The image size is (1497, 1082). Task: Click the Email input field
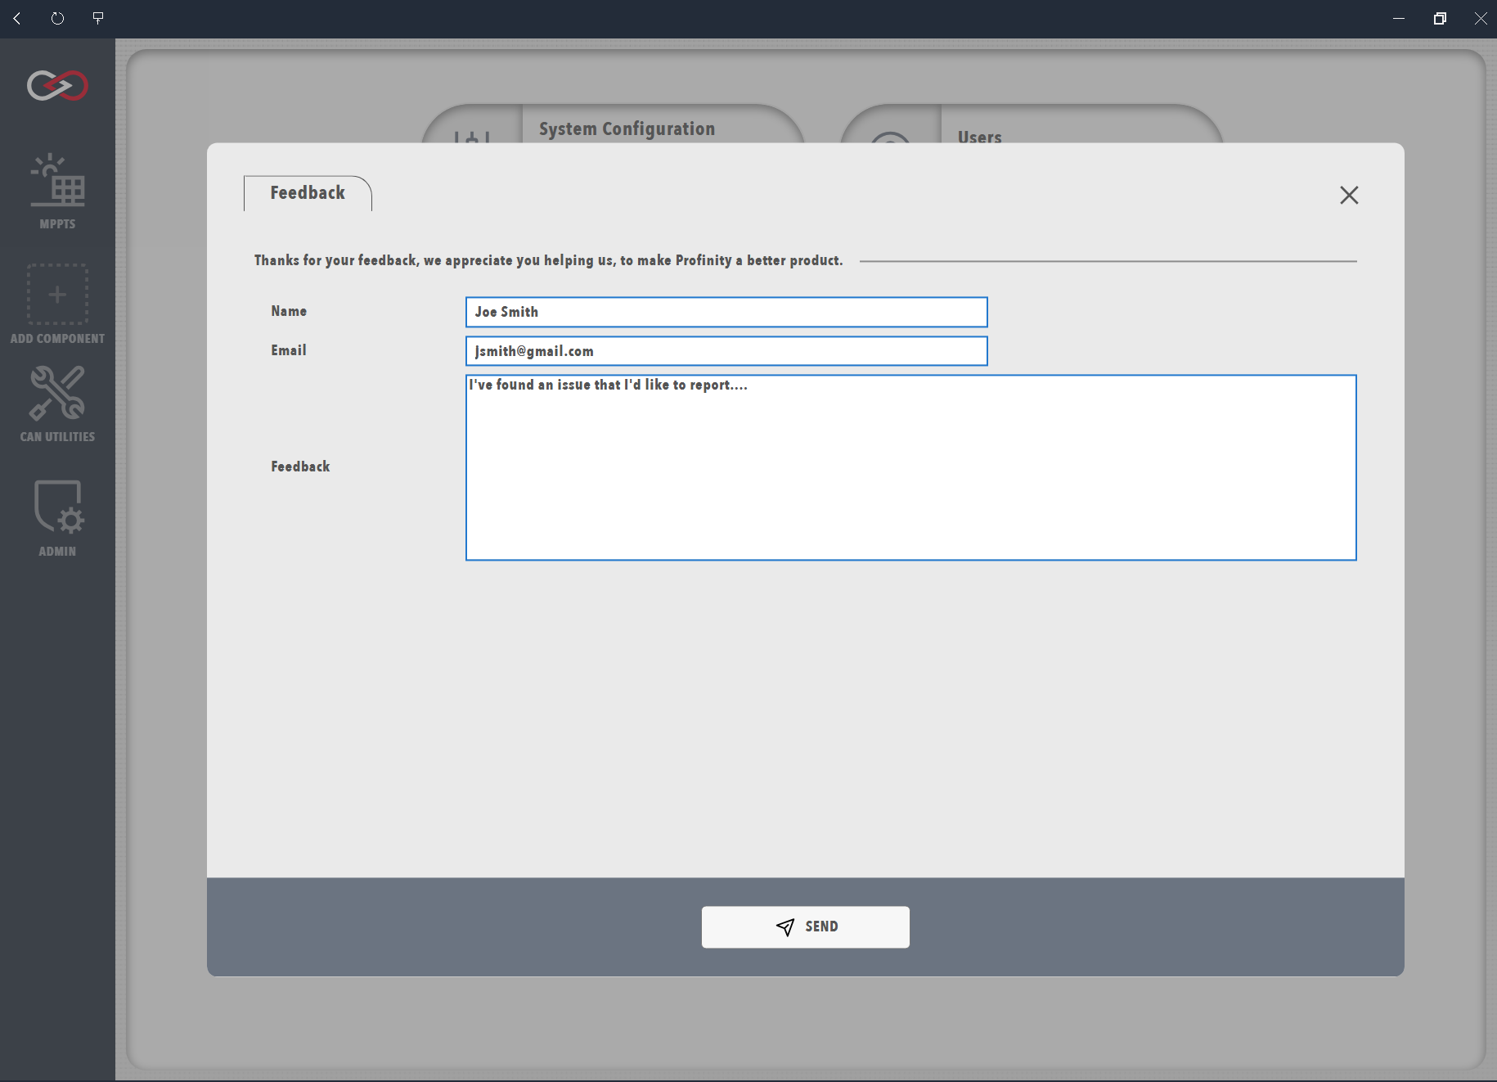[726, 351]
